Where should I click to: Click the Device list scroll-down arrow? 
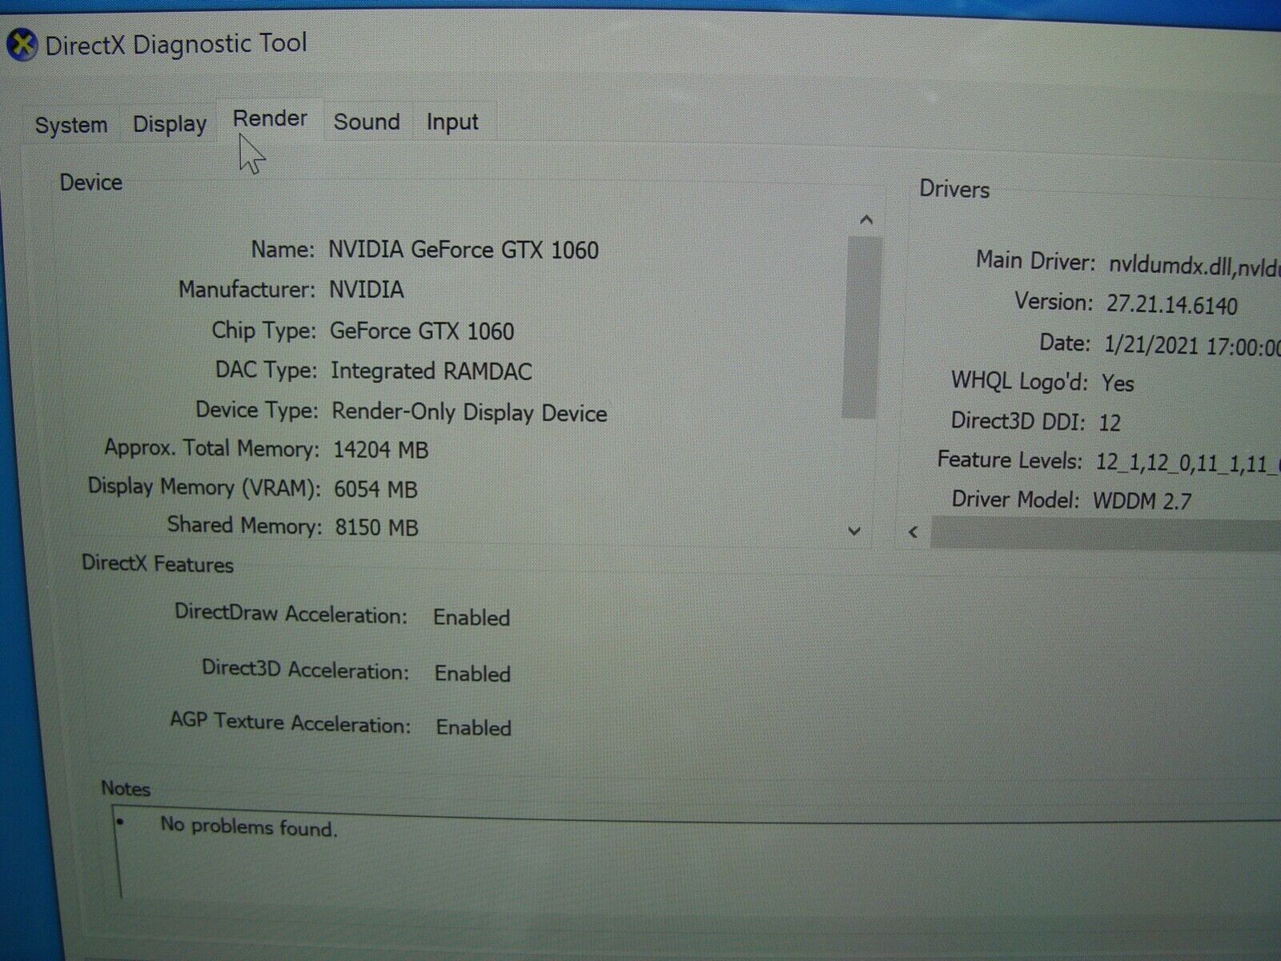[x=854, y=531]
